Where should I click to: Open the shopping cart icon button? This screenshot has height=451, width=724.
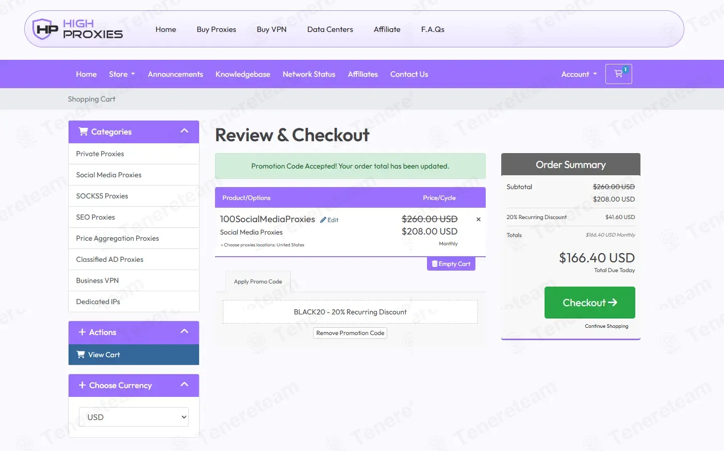(x=619, y=74)
